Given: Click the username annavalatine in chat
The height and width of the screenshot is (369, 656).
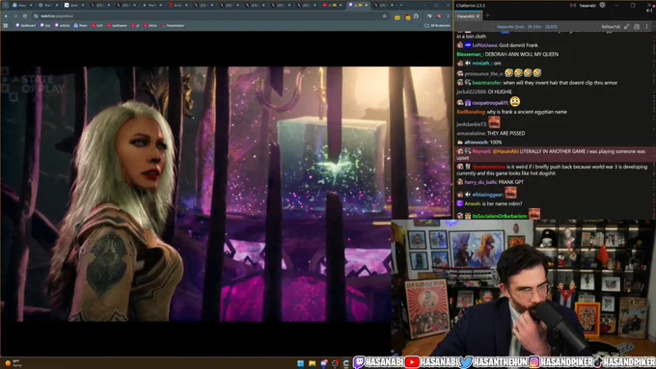Looking at the screenshot, I should coord(471,133).
